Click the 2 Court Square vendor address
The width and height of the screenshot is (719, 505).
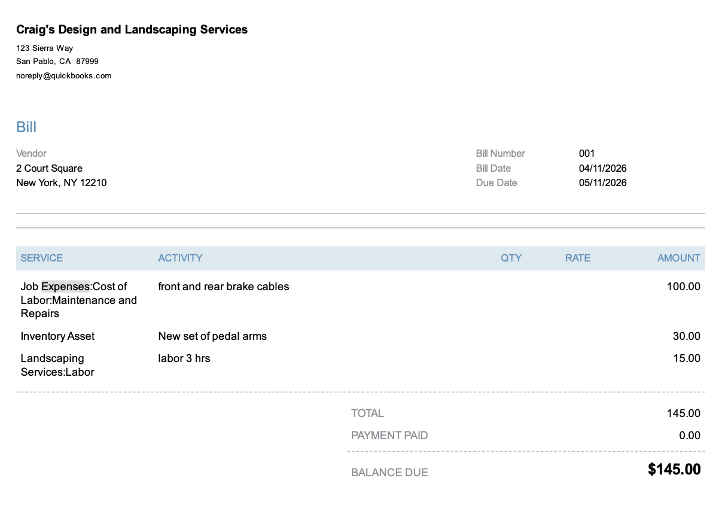(x=49, y=168)
